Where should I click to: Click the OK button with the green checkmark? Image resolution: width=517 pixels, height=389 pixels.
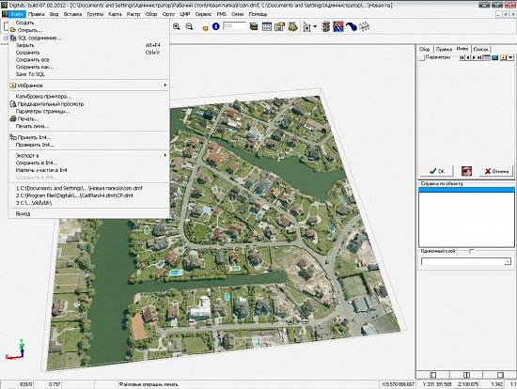(x=437, y=171)
